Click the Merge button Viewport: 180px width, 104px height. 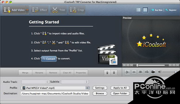click(25, 73)
